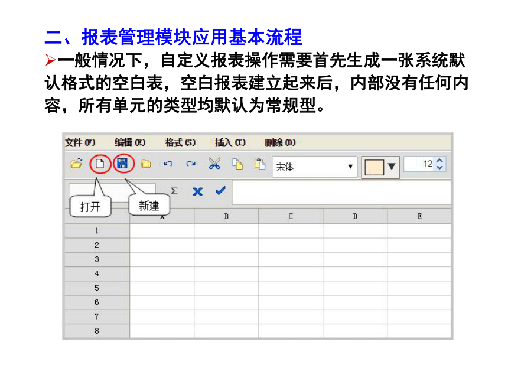Increase font size with up arrow
The width and height of the screenshot is (508, 381).
(x=439, y=160)
